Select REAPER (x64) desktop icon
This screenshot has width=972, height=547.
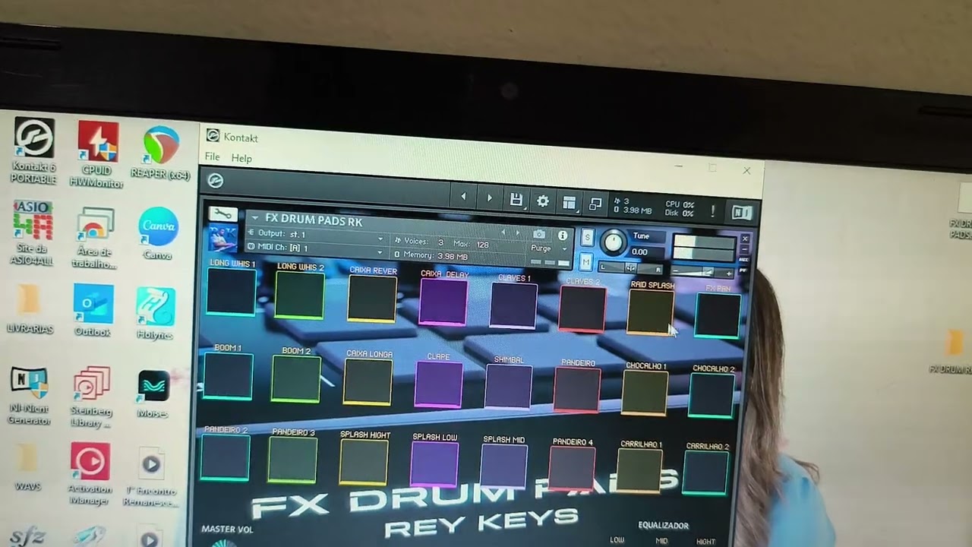160,153
